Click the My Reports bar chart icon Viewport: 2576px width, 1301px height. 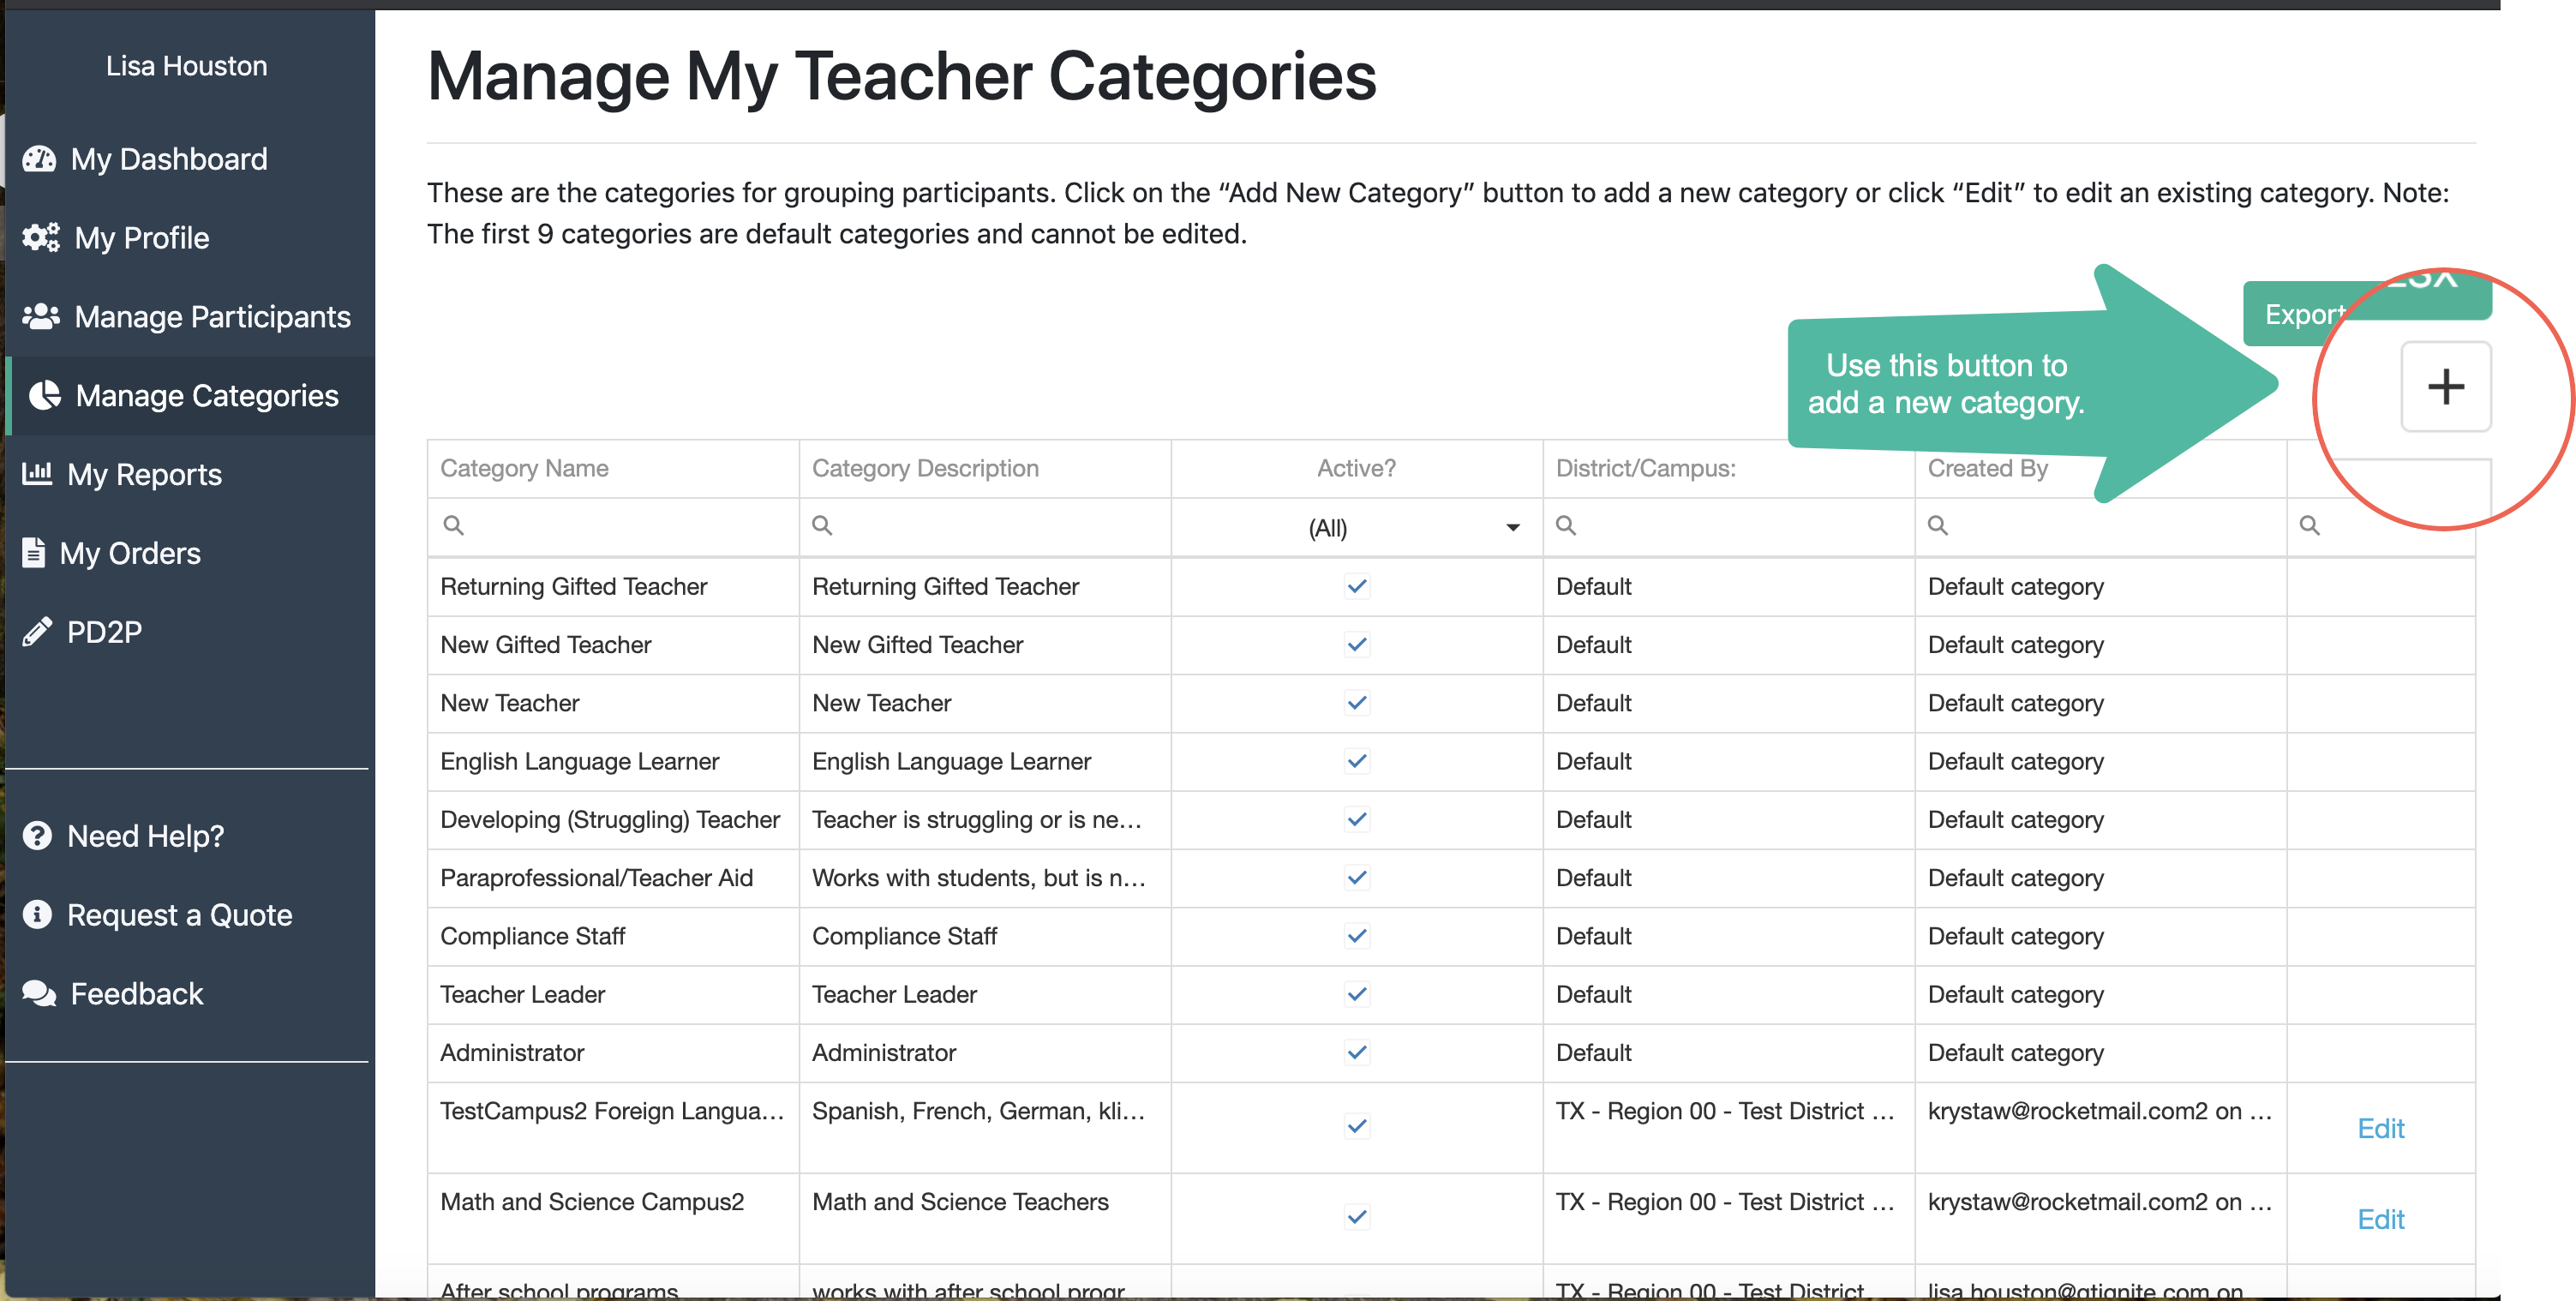(37, 474)
